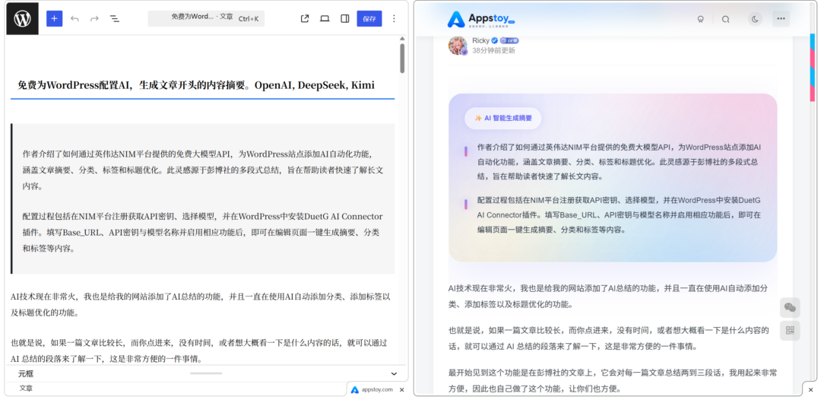Click the blue 保存 button
The width and height of the screenshot is (821, 400).
(369, 19)
